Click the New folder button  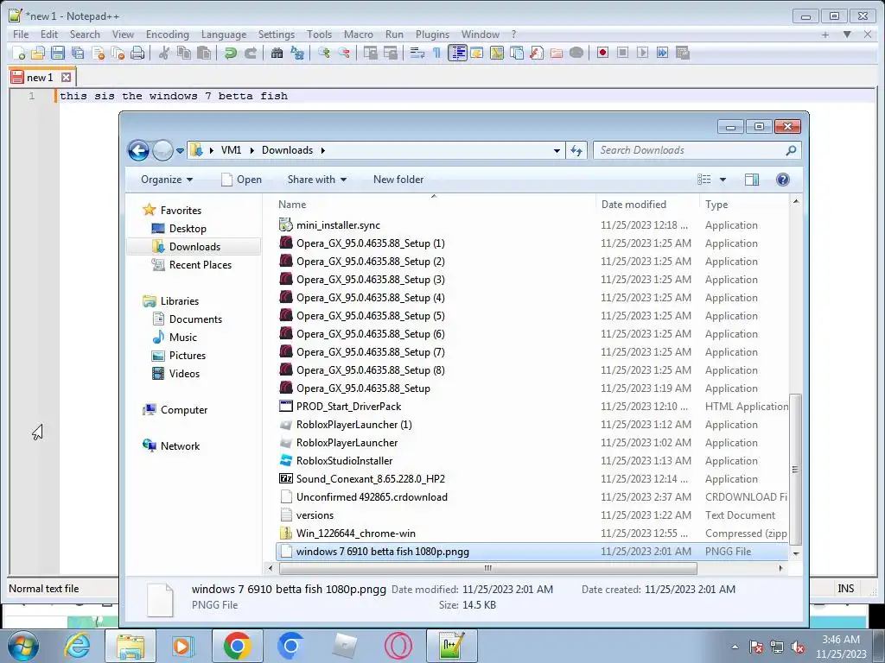(x=398, y=180)
